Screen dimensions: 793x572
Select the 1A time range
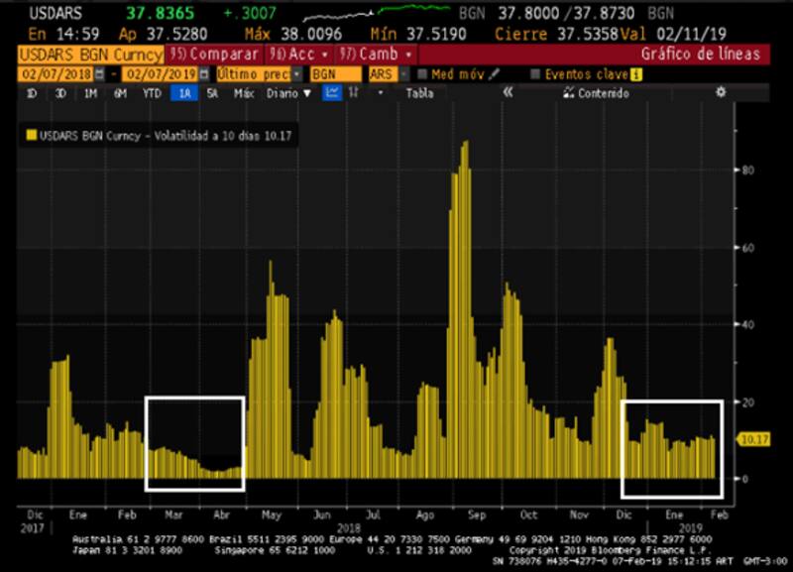coord(183,92)
